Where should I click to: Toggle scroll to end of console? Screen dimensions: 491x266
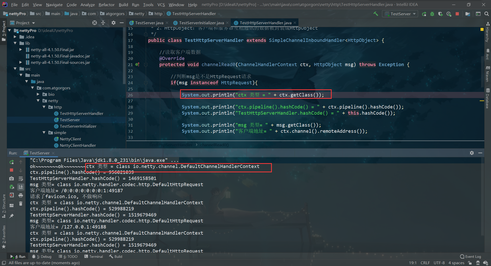point(21,187)
